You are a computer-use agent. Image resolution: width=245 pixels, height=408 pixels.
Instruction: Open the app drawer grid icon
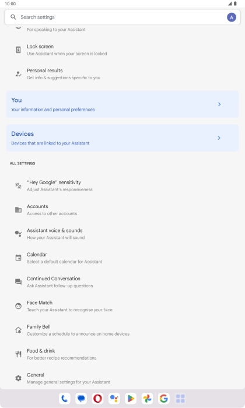coord(180,398)
